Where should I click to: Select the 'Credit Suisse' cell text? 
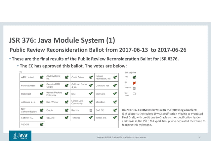point(78,77)
